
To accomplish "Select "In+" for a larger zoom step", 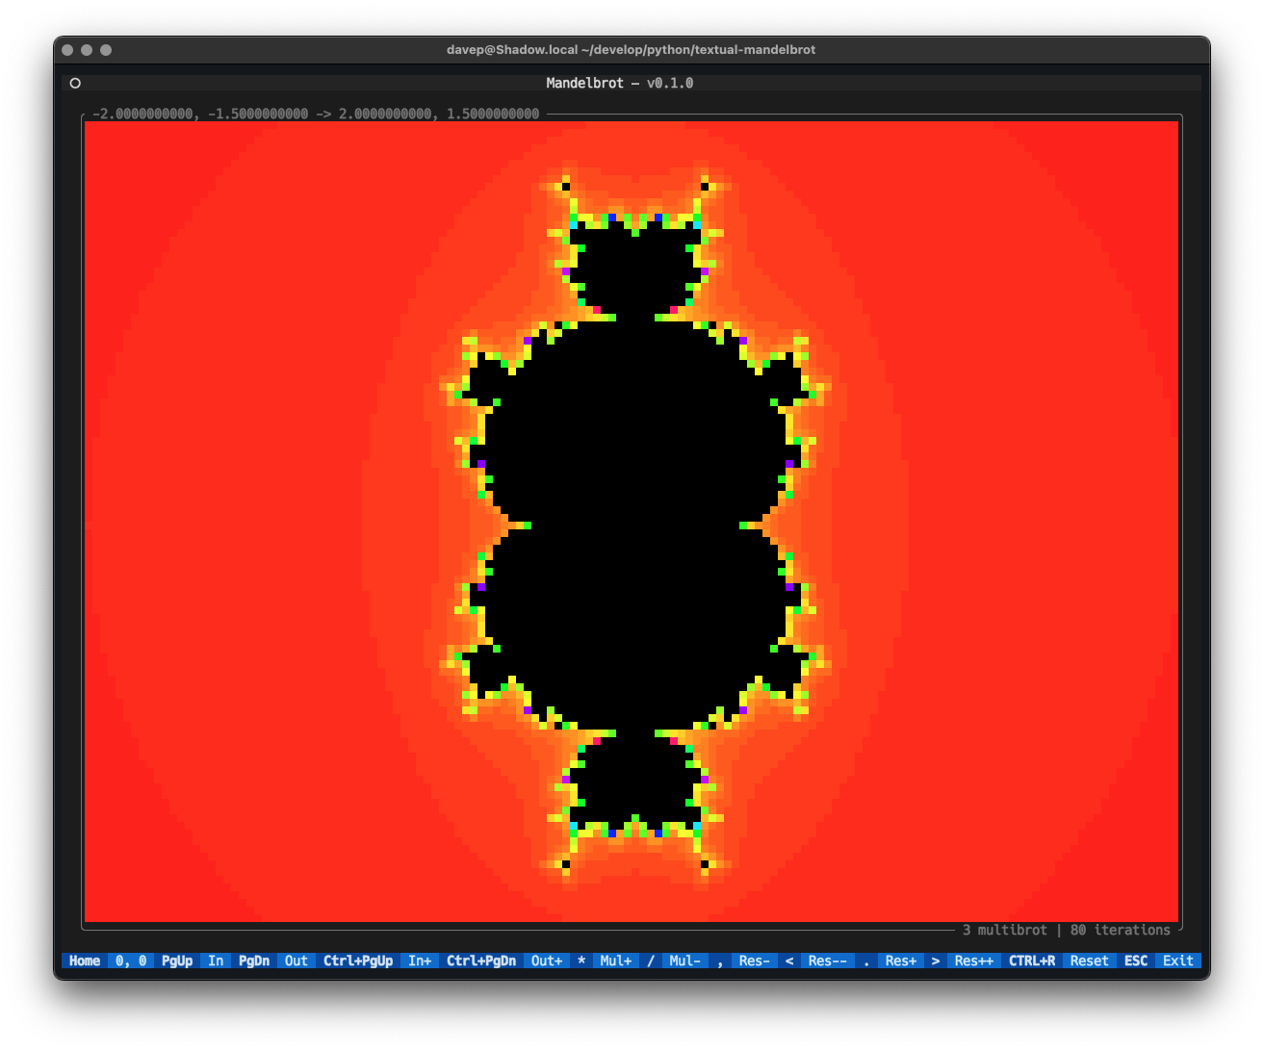I will (420, 961).
